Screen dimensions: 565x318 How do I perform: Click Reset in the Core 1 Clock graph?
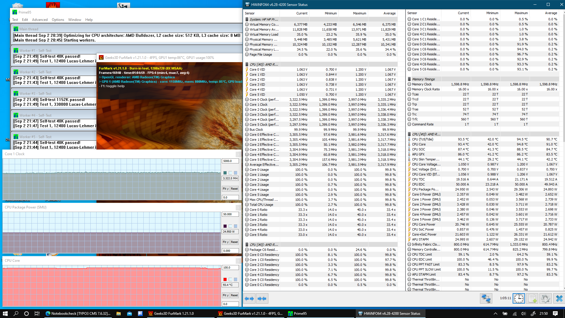pyautogui.click(x=234, y=189)
